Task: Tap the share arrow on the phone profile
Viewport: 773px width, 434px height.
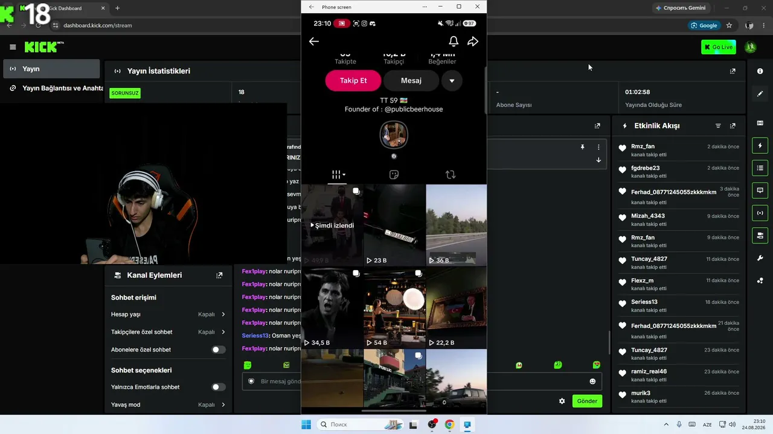Action: pos(473,41)
